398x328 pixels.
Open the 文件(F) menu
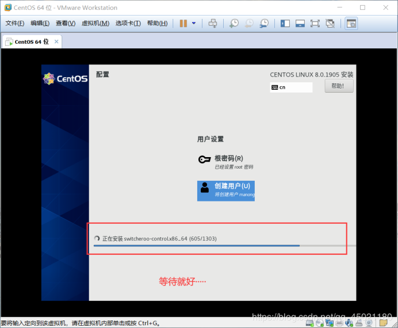[15, 24]
